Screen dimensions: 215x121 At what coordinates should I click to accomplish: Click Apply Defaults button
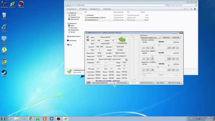point(160,83)
